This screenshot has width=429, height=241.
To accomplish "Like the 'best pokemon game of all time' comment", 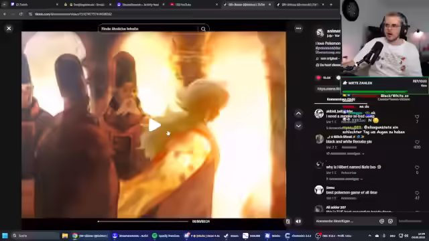I will point(417,193).
